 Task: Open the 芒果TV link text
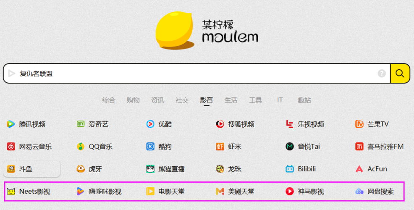tap(378, 124)
